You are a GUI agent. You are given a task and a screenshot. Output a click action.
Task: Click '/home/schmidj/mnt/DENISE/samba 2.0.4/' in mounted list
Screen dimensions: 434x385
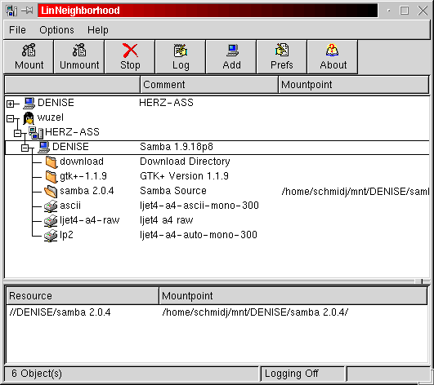(255, 312)
